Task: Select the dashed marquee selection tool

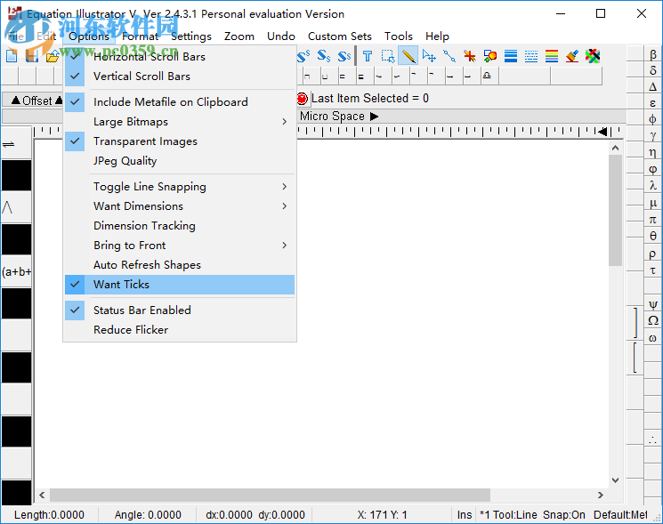Action: 387,56
